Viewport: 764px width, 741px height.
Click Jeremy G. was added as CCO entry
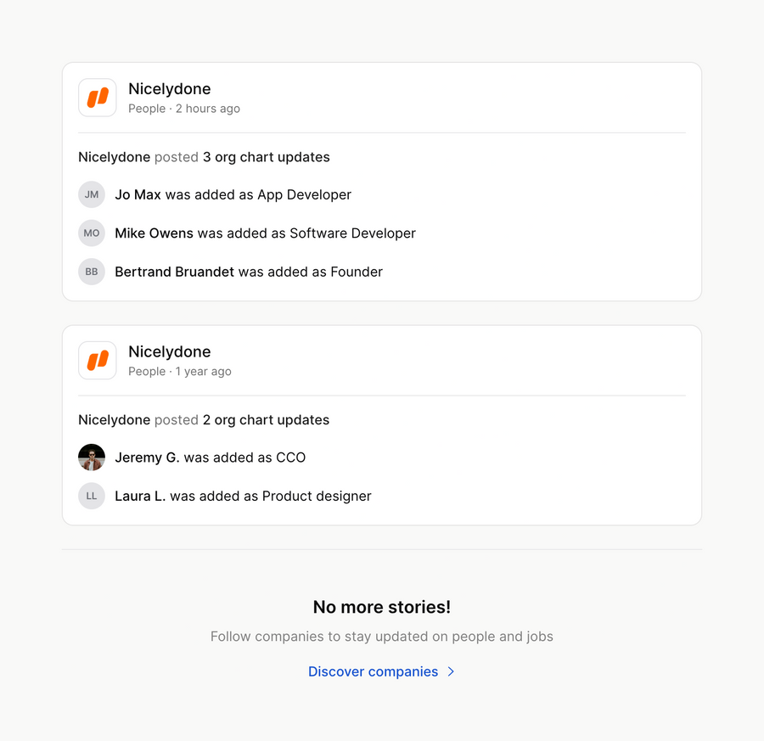tap(211, 457)
